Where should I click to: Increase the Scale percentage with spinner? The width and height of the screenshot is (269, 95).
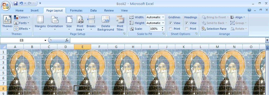(x=163, y=28)
